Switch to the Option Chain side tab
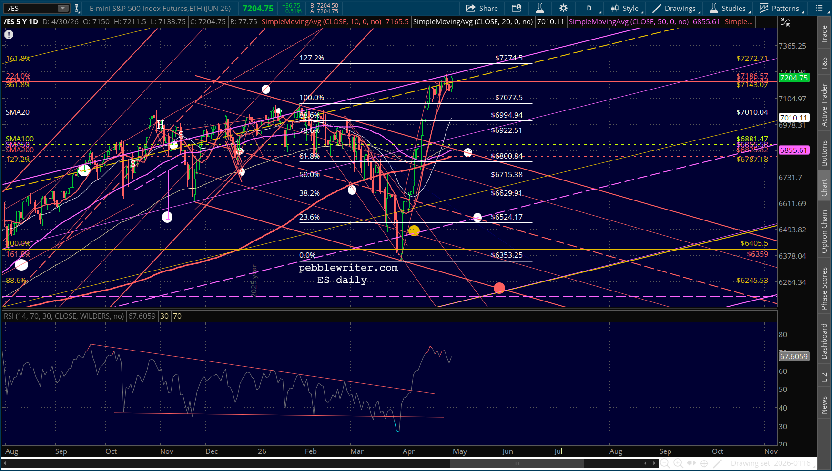This screenshot has height=471, width=832. click(x=824, y=231)
